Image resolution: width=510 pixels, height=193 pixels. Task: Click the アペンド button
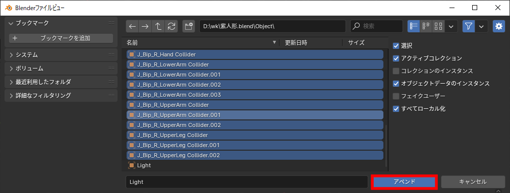(404, 182)
